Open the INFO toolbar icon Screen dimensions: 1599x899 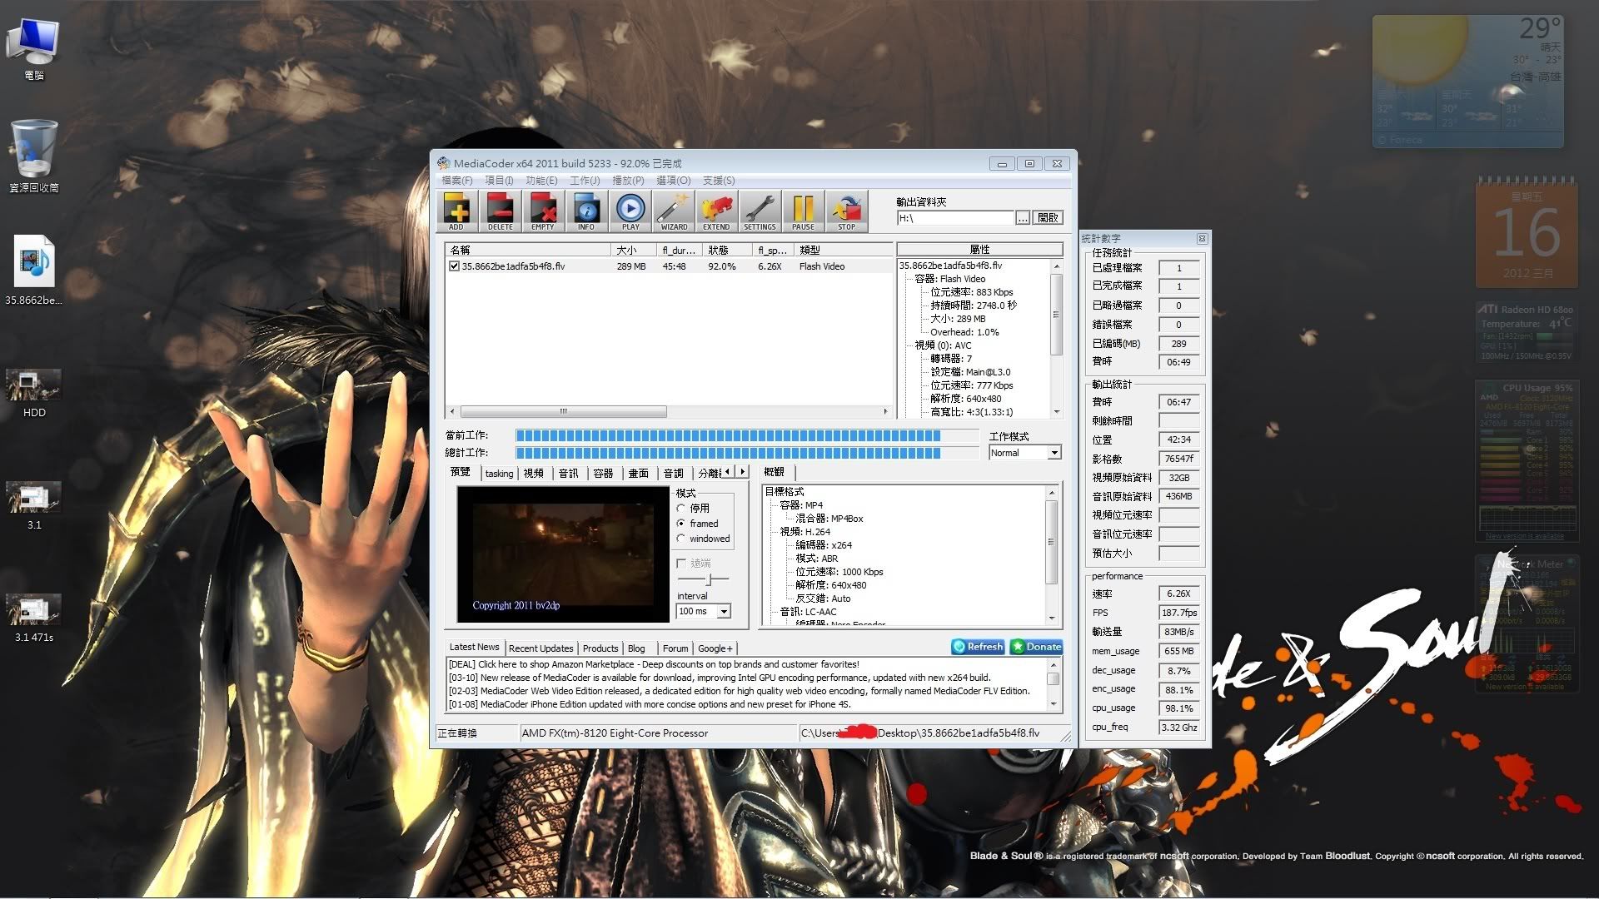click(x=586, y=211)
